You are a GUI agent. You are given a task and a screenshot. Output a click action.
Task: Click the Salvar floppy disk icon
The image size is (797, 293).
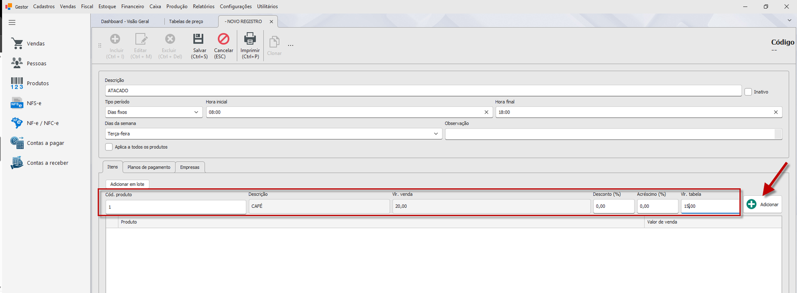coord(198,39)
